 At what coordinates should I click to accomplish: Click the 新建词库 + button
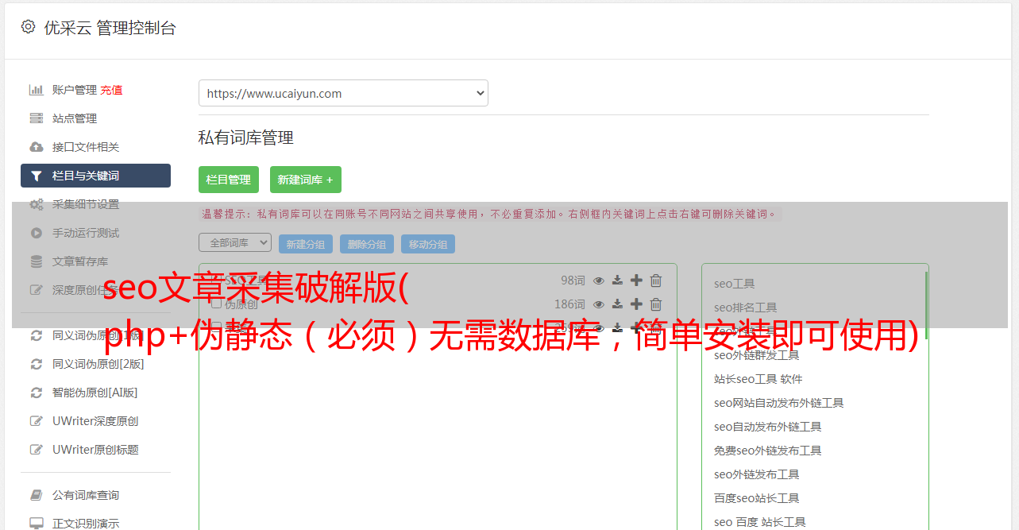tap(306, 180)
